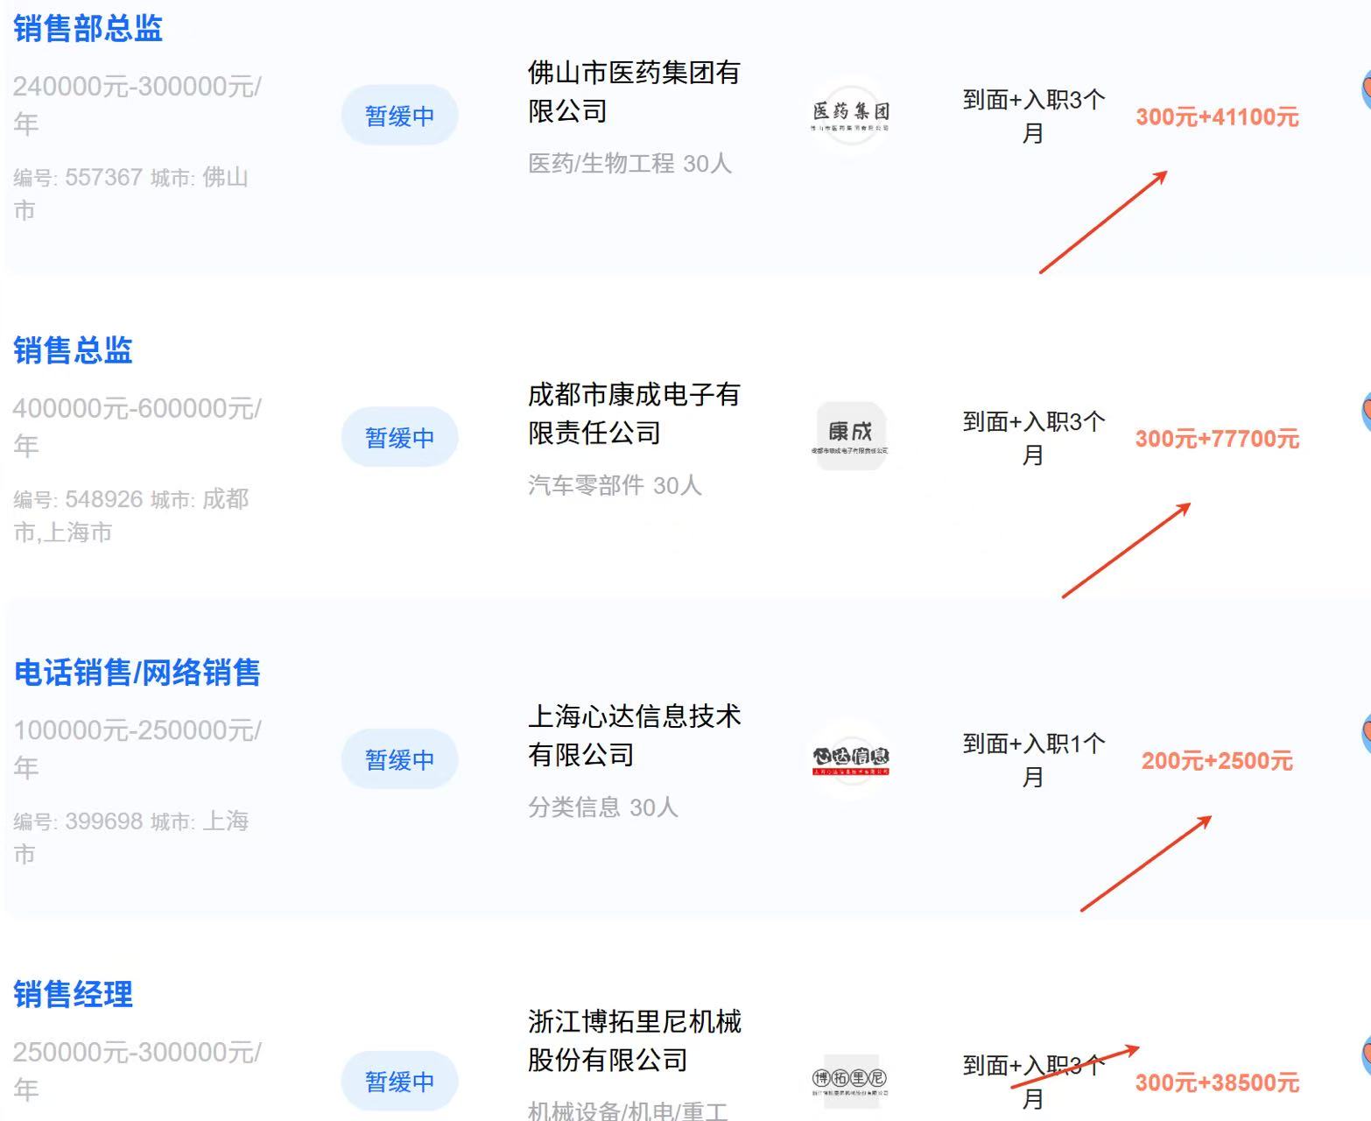Viewport: 1371px width, 1121px height.
Task: Open the 销售部总监 job title link
Action: 88,29
